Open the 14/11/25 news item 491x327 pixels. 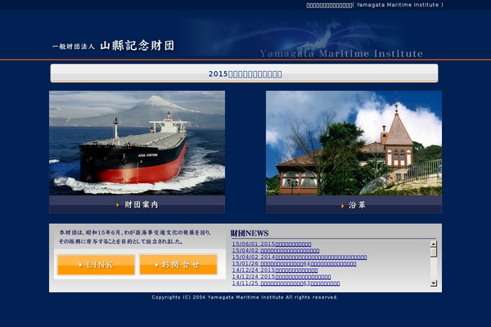click(x=286, y=284)
